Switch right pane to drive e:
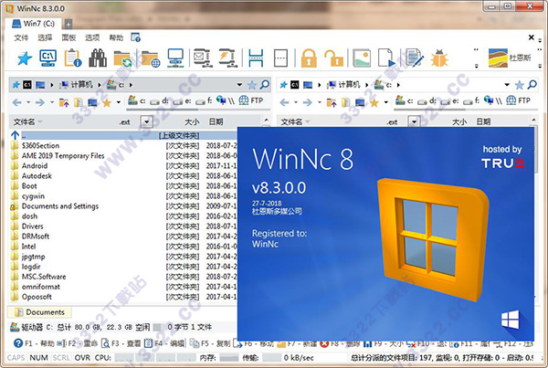 click(450, 101)
